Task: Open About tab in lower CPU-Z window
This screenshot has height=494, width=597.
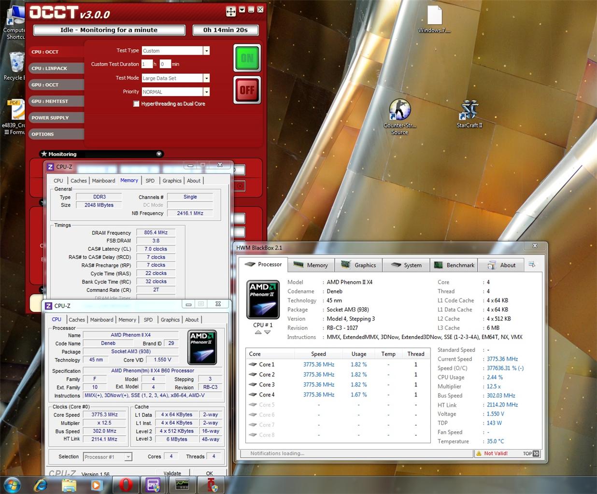Action: pos(192,320)
